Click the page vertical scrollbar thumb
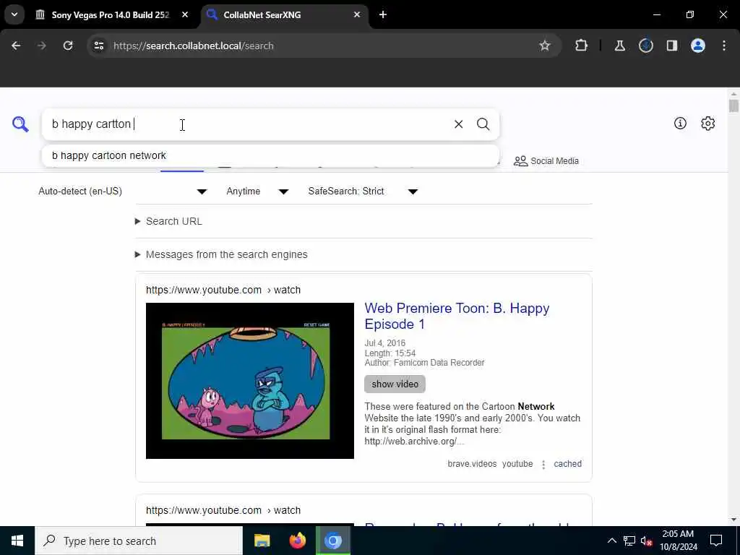This screenshot has height=555, width=740. 733,106
